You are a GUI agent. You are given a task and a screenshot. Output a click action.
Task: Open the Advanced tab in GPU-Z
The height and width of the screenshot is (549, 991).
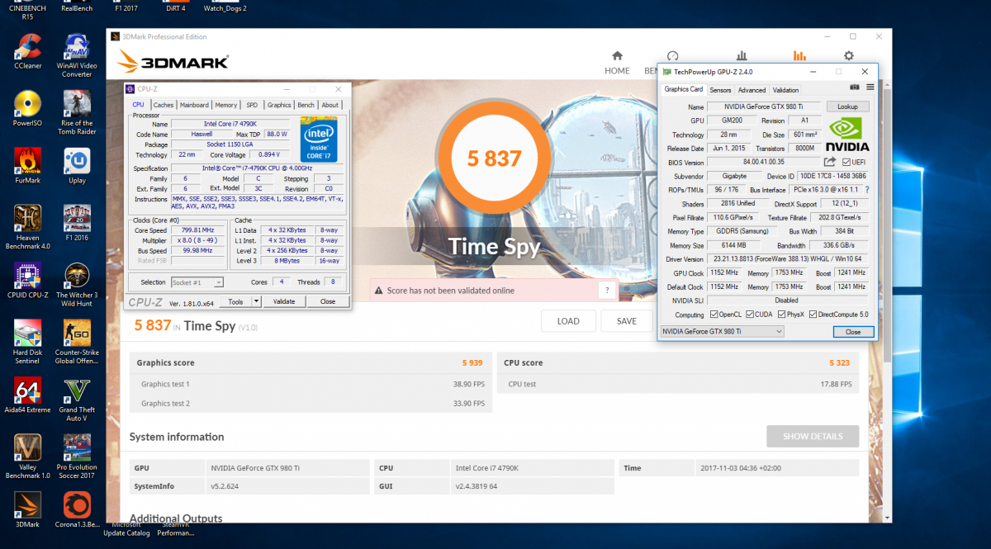coord(752,90)
